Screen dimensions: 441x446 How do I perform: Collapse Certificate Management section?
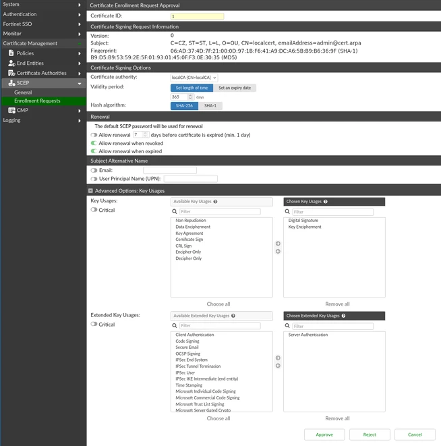click(x=80, y=44)
